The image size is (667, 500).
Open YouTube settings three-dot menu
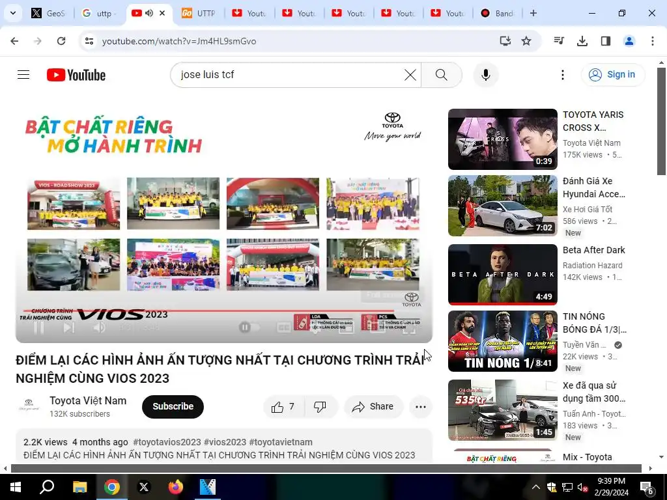click(562, 75)
